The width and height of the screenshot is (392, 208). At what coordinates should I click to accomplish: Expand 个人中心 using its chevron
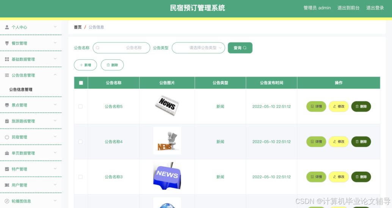pyautogui.click(x=55, y=27)
